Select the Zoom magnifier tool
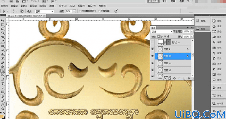This screenshot has height=119, width=226. coord(3,109)
